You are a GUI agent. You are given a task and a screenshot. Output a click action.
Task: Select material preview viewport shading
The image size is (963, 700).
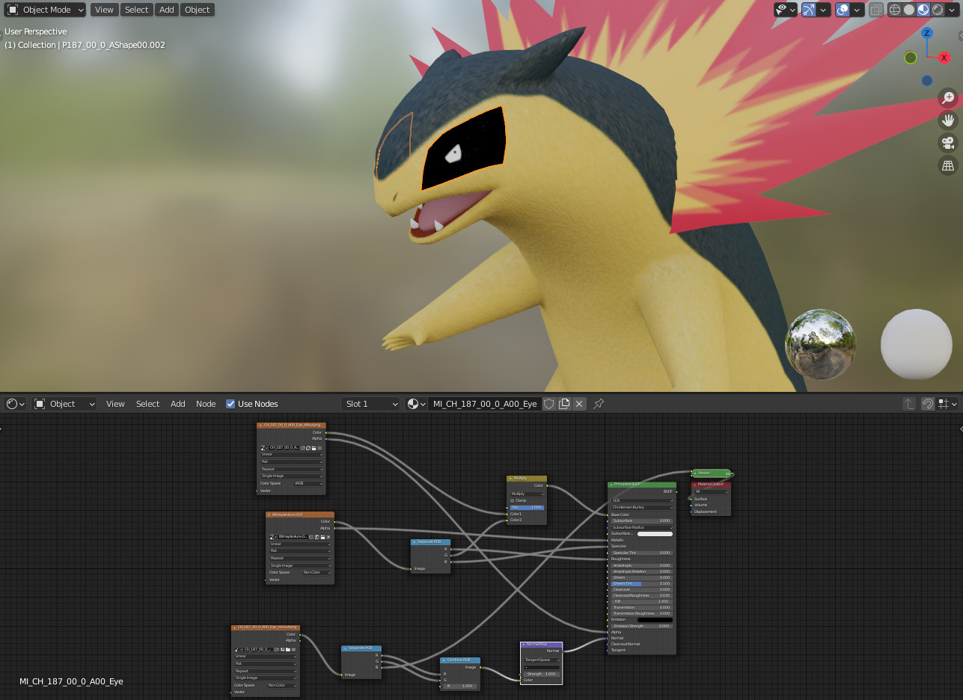[923, 10]
